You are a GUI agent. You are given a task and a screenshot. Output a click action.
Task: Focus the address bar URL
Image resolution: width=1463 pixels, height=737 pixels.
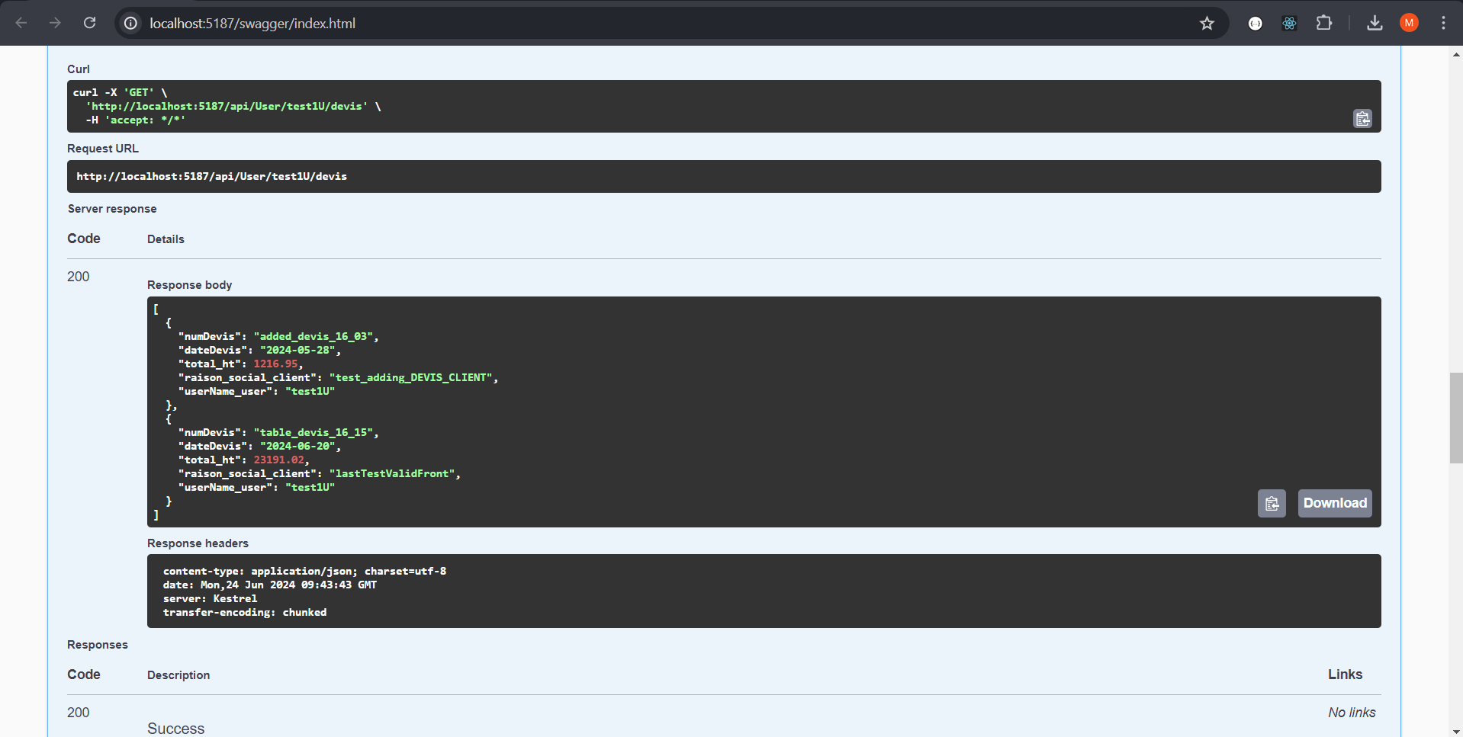pyautogui.click(x=252, y=24)
